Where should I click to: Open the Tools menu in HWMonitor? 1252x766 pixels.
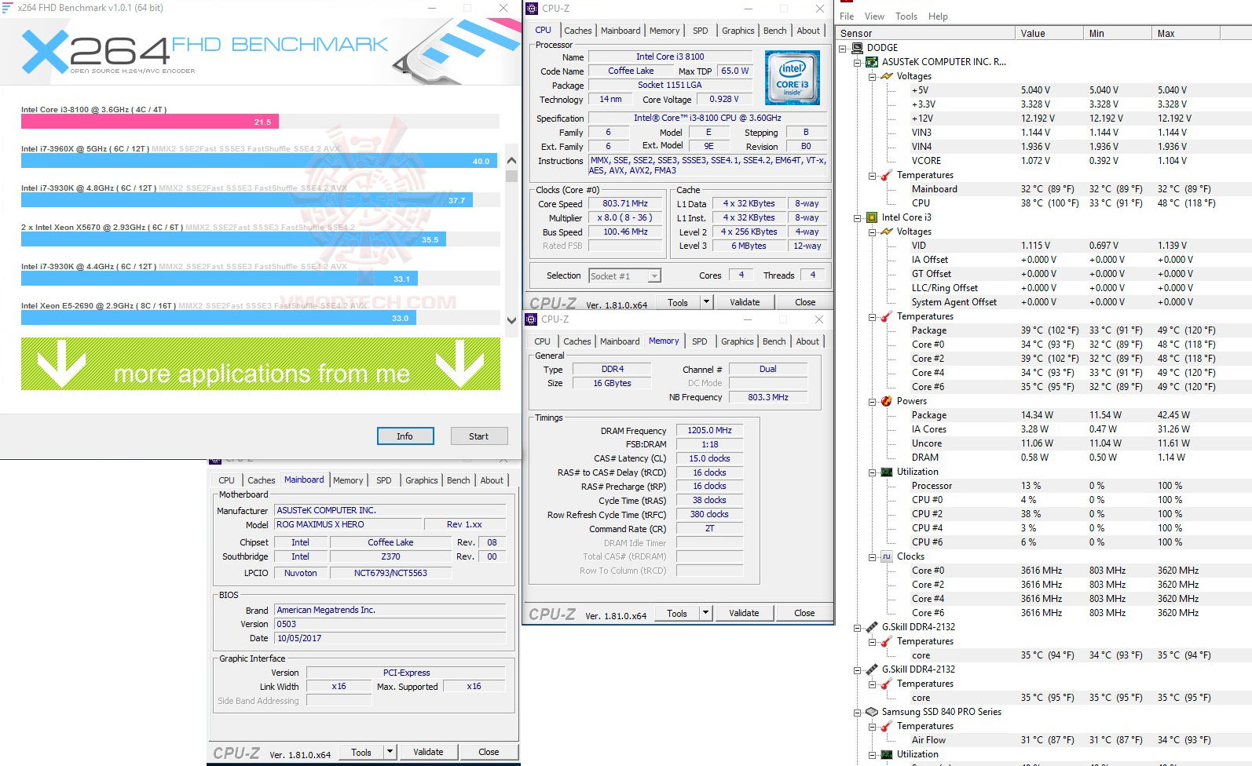pyautogui.click(x=906, y=16)
